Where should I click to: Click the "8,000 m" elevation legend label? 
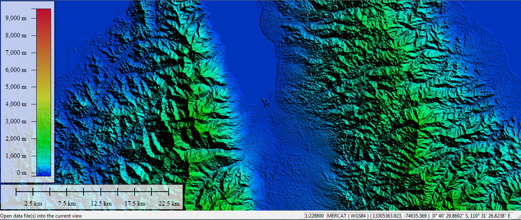pos(16,35)
